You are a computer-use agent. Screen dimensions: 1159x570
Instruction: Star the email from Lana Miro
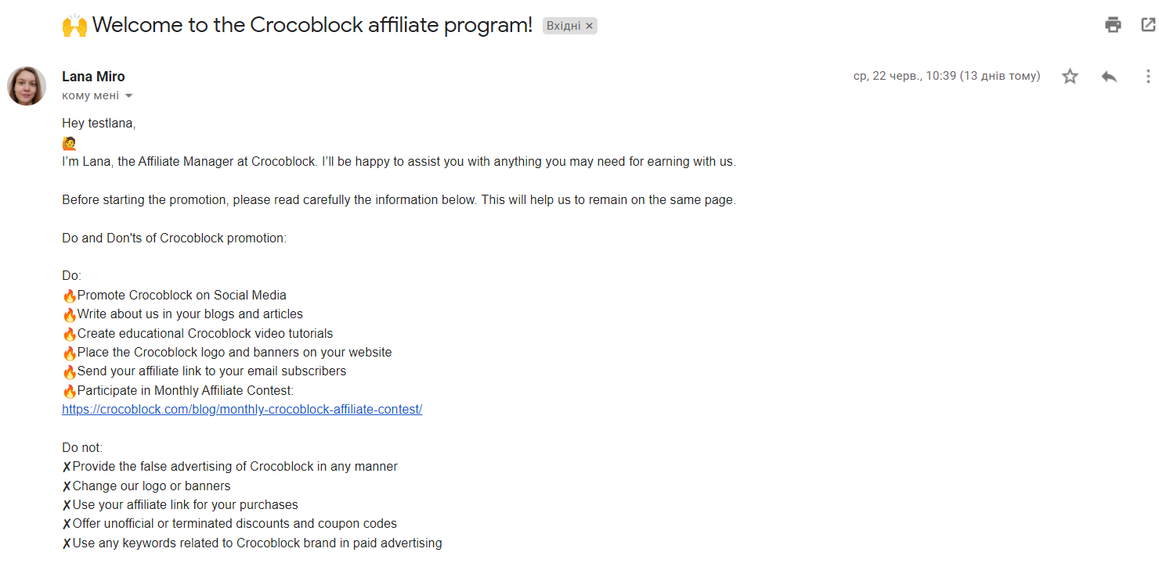pyautogui.click(x=1070, y=77)
